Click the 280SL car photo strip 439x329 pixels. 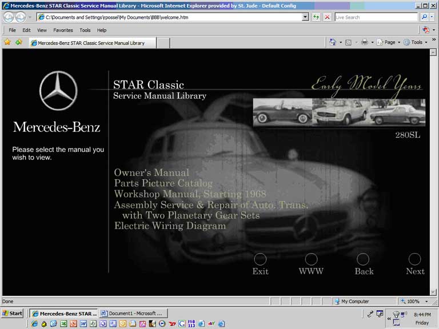339,112
